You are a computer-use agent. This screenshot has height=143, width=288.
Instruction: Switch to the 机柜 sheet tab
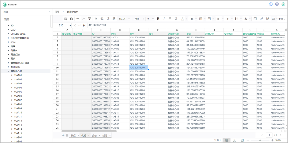click(84, 136)
